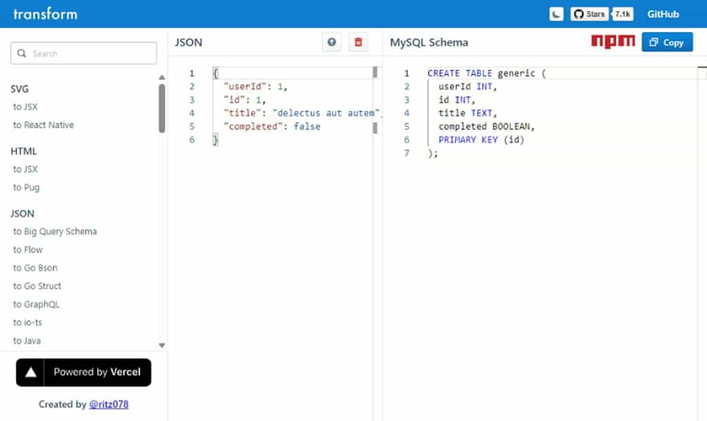Select JSON to Go Struct

pyautogui.click(x=37, y=286)
